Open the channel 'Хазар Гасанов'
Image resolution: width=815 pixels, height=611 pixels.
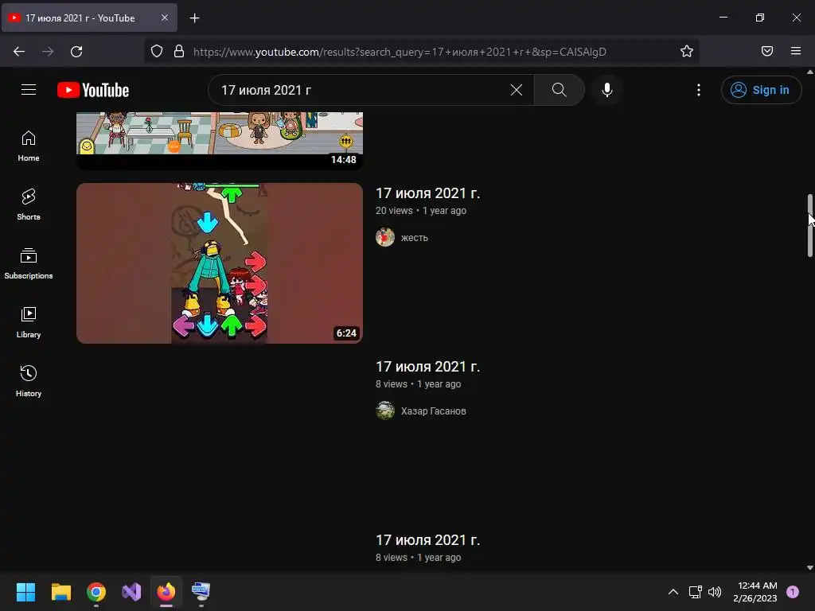434,411
